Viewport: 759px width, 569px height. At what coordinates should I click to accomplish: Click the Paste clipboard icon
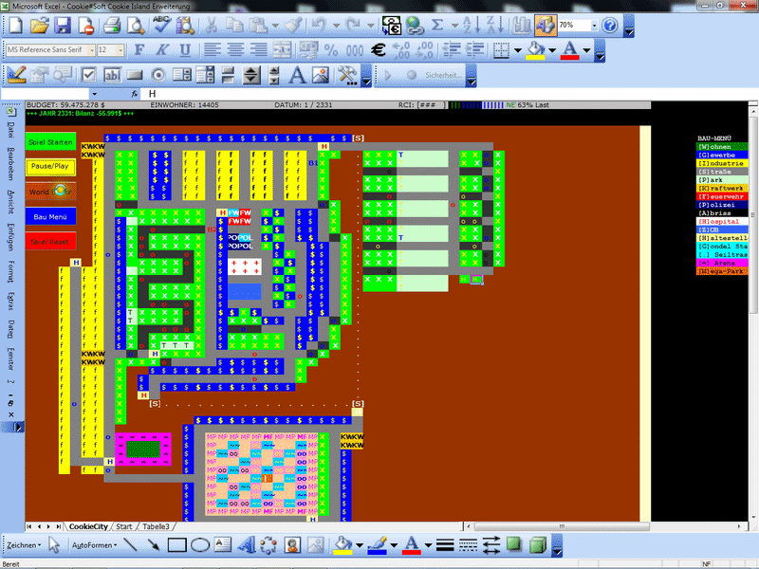258,26
